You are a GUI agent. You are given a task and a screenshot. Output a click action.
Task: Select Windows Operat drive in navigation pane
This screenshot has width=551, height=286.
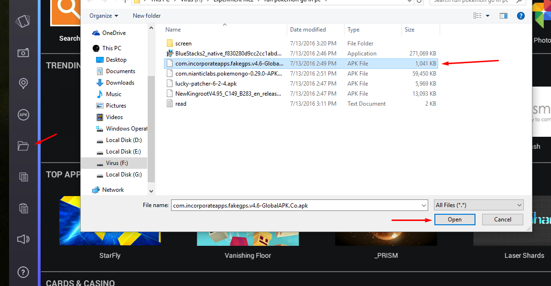121,129
